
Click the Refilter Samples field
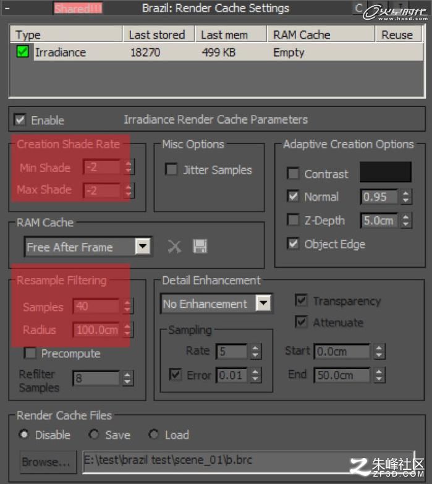[96, 378]
